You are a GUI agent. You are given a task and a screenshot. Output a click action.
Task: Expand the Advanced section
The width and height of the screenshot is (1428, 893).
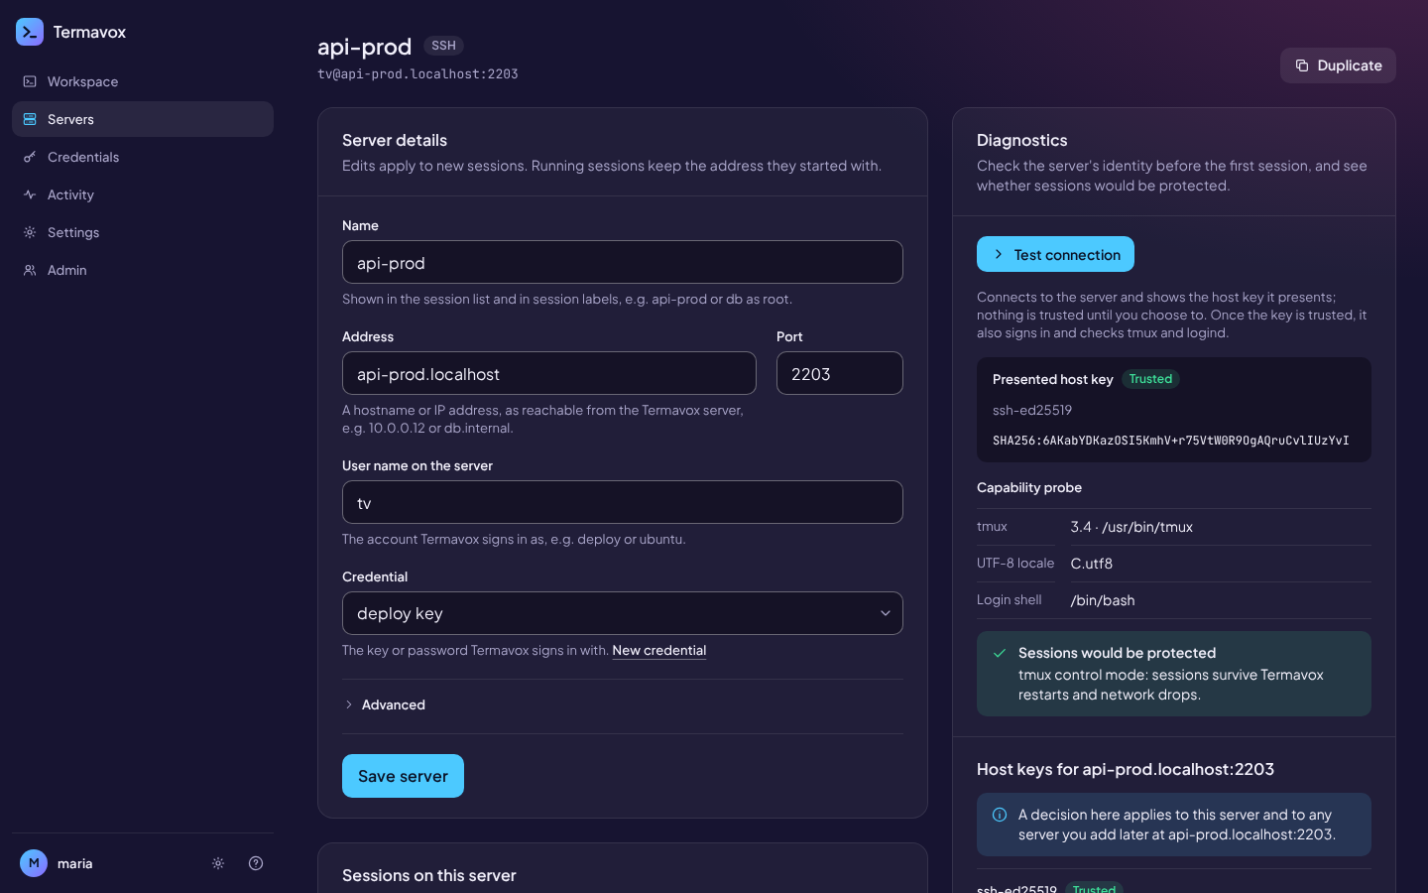(385, 704)
